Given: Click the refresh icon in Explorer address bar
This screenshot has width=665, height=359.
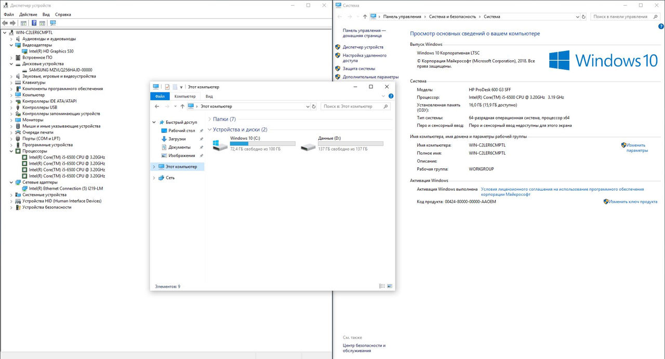Looking at the screenshot, I should [313, 107].
